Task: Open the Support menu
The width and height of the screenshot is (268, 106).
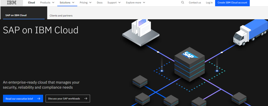Action: pyautogui.click(x=114, y=3)
